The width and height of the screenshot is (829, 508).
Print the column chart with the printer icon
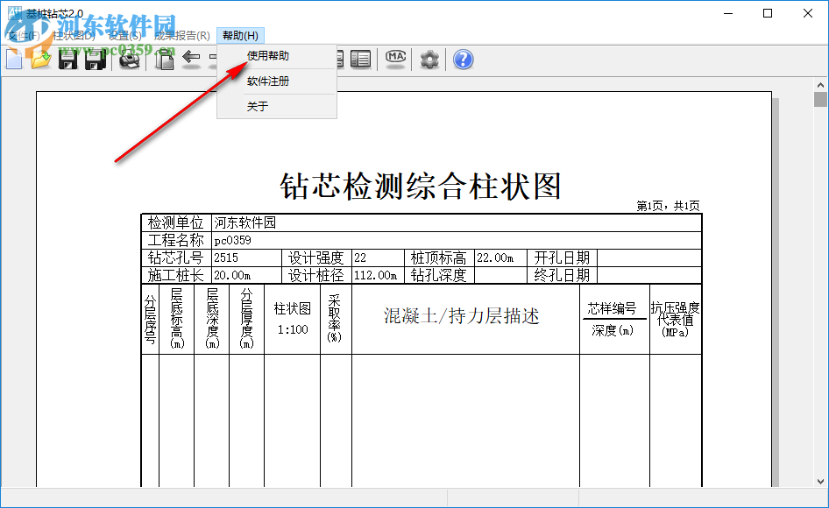129,60
